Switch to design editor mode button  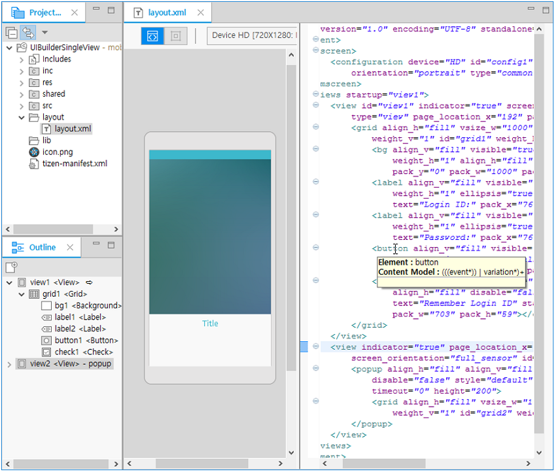[x=175, y=36]
